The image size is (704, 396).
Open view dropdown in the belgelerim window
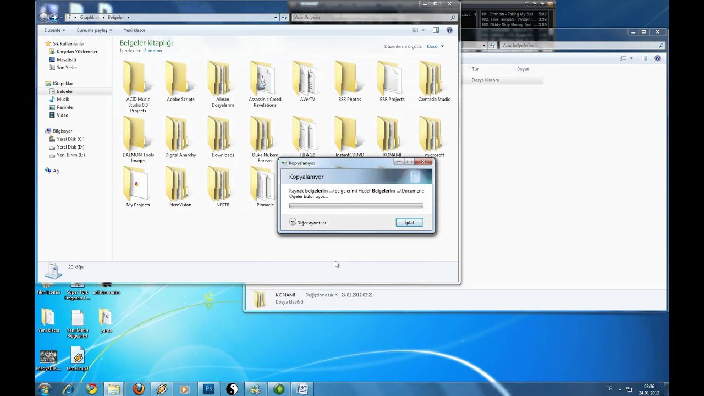[x=631, y=58]
